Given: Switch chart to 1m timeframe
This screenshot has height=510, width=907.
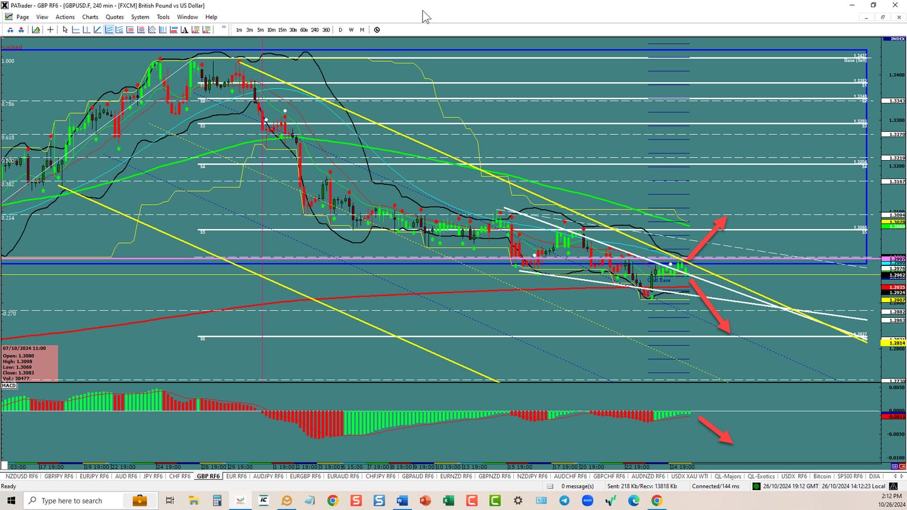Looking at the screenshot, I should click(x=239, y=30).
